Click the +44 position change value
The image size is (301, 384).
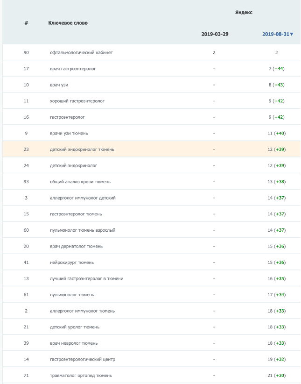[279, 69]
